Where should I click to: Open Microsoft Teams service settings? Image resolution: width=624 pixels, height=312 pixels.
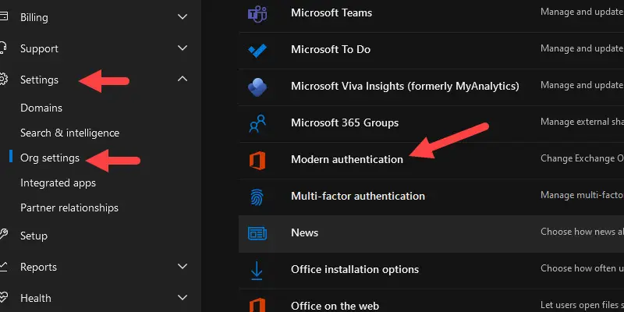click(331, 12)
